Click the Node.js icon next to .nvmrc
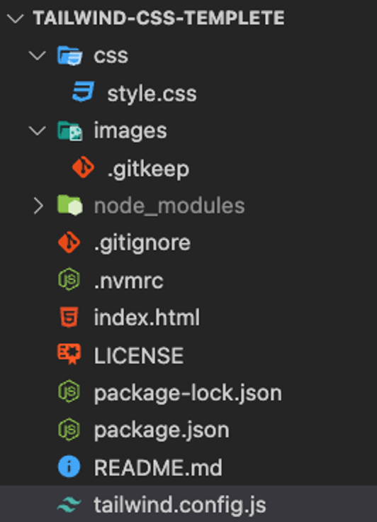This screenshot has width=377, height=522. [69, 279]
